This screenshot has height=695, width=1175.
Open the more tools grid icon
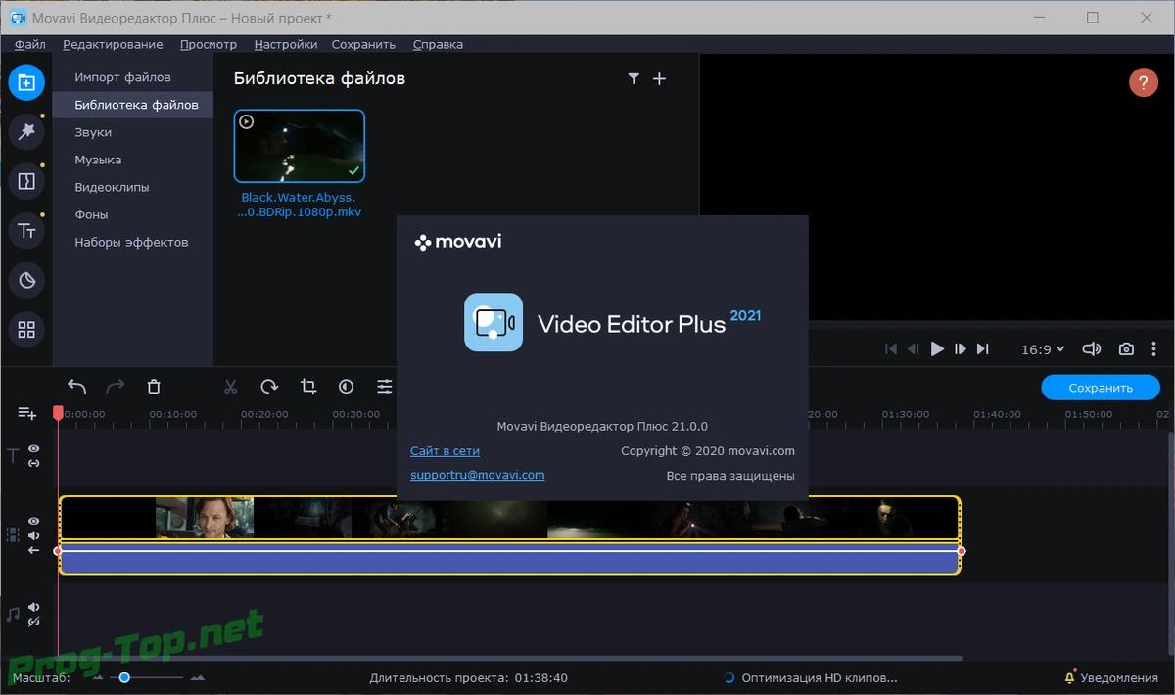[x=26, y=330]
